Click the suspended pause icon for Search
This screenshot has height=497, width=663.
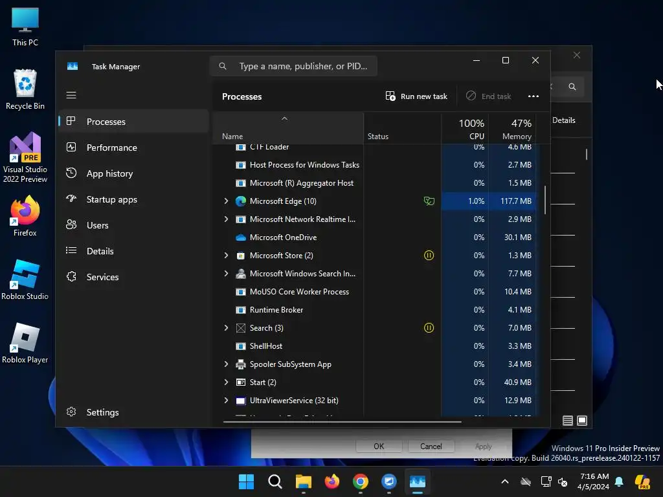429,328
